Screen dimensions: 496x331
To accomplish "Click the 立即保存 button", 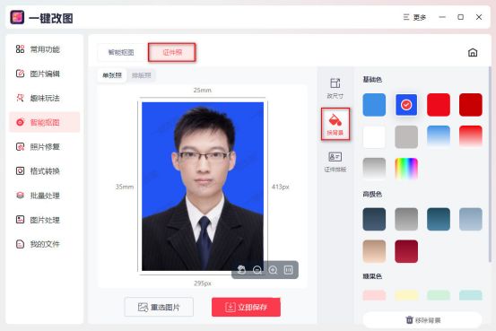I will [x=246, y=307].
